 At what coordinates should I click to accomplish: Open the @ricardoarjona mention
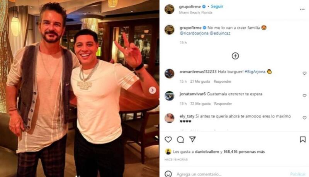click(194, 33)
